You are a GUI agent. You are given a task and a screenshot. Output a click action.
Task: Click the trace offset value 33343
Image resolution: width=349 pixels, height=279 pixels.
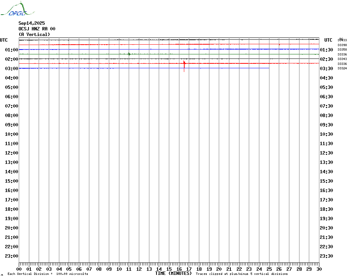tap(342, 59)
